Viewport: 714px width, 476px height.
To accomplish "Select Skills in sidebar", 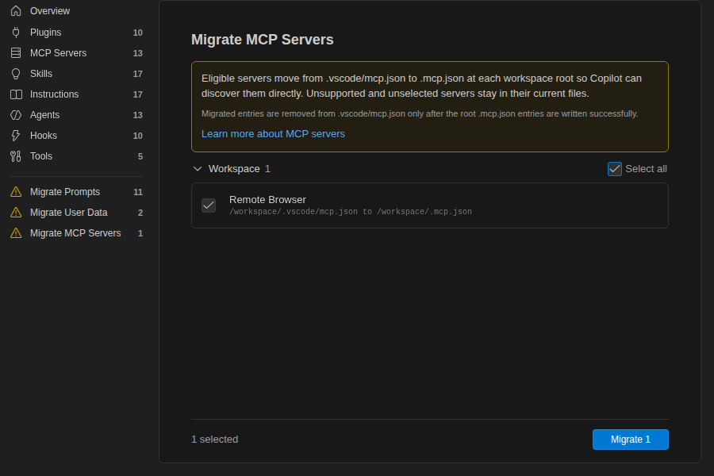I will [76, 74].
